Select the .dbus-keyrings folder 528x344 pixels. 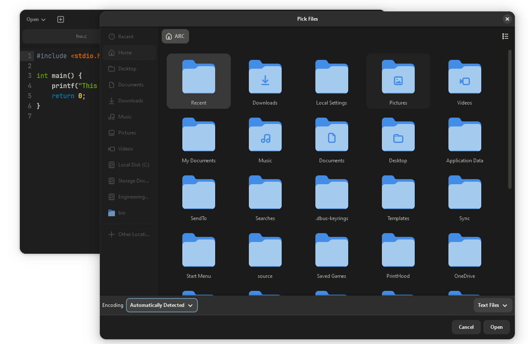tap(332, 197)
